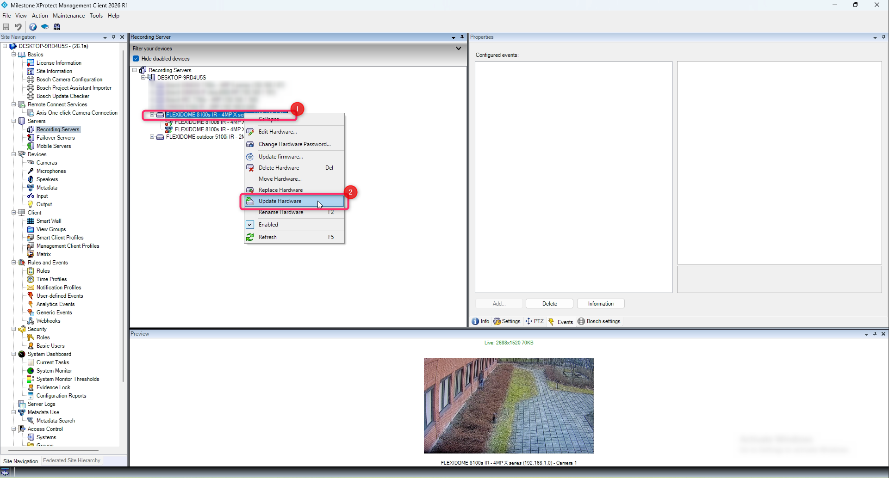This screenshot has width=889, height=478.
Task: Collapse the Security tree node
Action: (x=14, y=329)
